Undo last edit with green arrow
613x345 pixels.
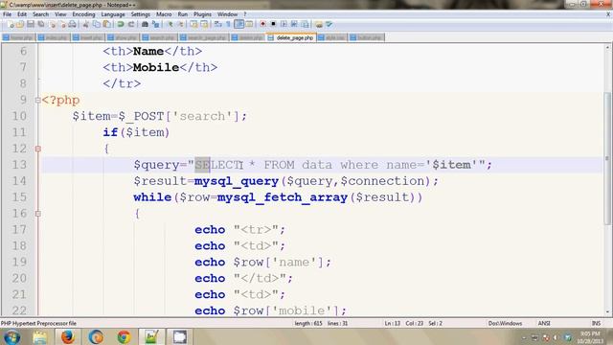coord(121,24)
